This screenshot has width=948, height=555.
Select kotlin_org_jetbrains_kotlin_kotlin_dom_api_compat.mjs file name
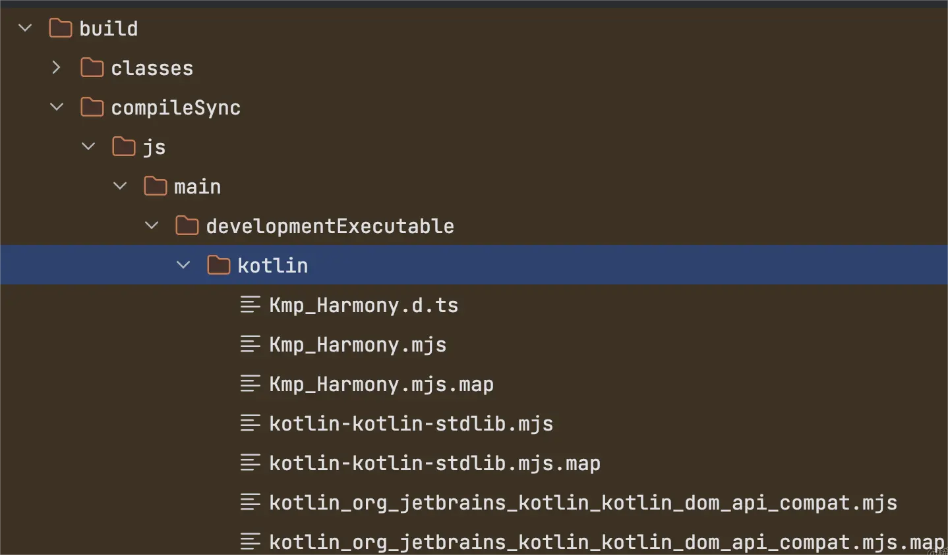click(583, 503)
